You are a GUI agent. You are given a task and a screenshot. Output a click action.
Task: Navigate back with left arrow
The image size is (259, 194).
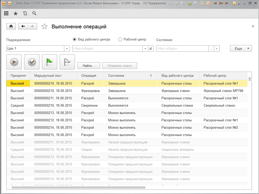click(x=23, y=26)
